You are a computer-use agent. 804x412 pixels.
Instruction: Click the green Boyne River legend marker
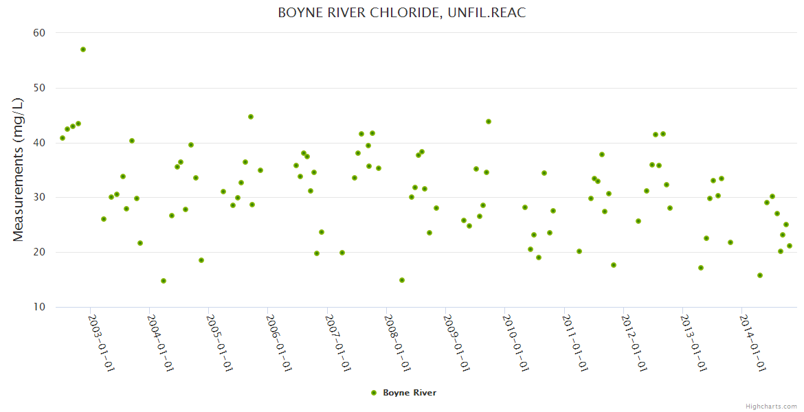point(374,393)
